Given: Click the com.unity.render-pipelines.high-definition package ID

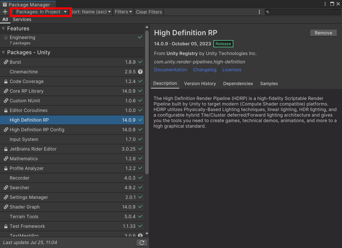Looking at the screenshot, I should tap(199, 62).
